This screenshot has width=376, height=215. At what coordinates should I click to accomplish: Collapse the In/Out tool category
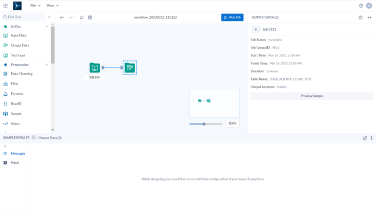[x=46, y=26]
